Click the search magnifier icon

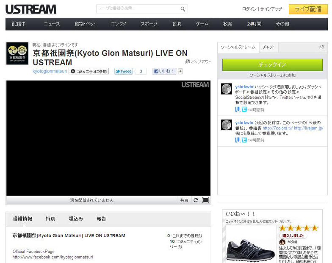click(183, 9)
